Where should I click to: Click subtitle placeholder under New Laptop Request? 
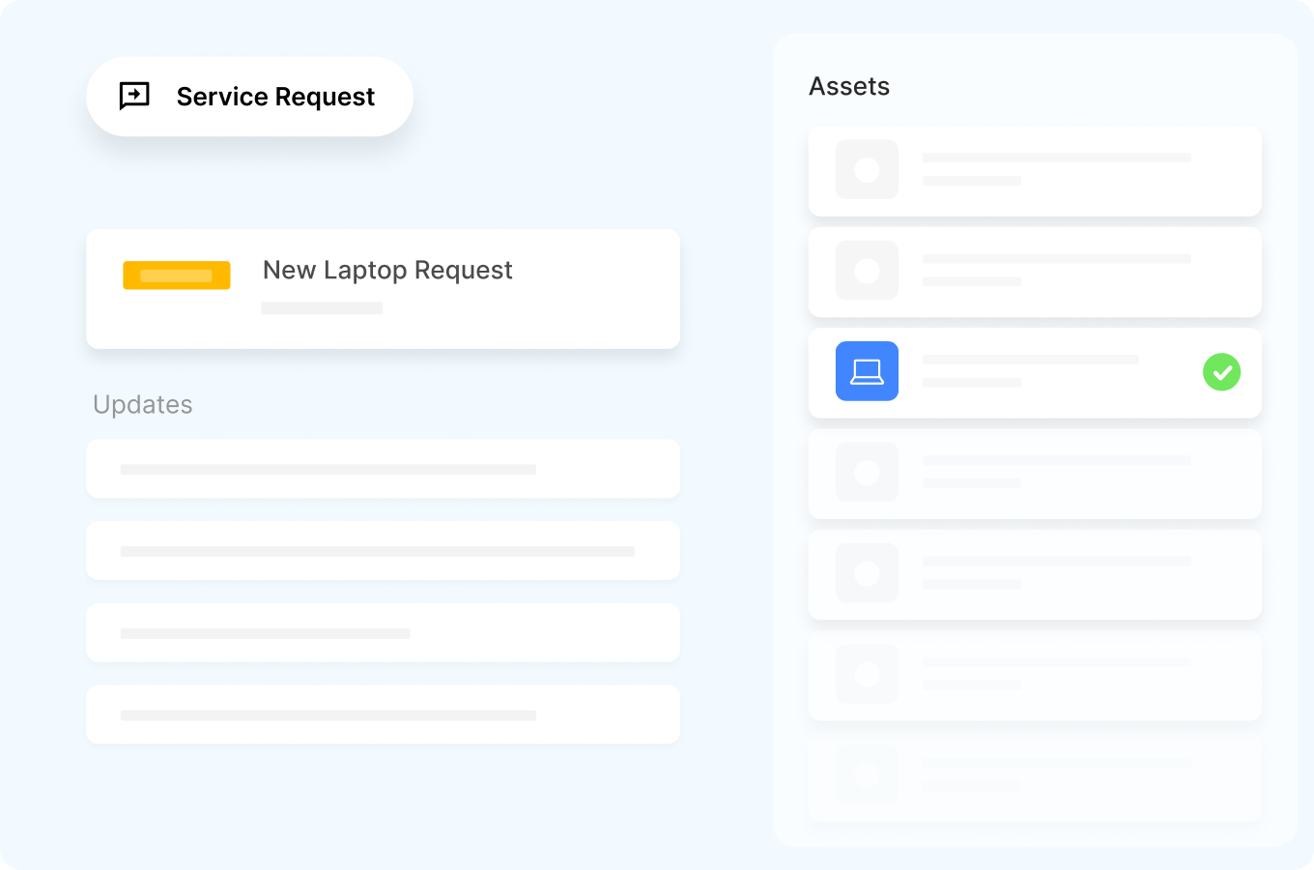(322, 308)
